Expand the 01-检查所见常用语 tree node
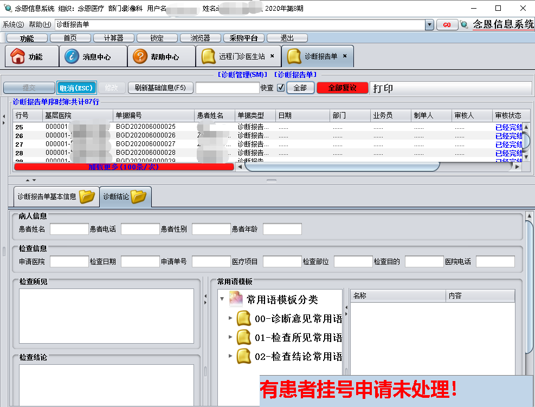535x407 pixels. pyautogui.click(x=230, y=337)
